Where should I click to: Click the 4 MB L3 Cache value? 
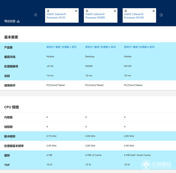(x=93, y=155)
